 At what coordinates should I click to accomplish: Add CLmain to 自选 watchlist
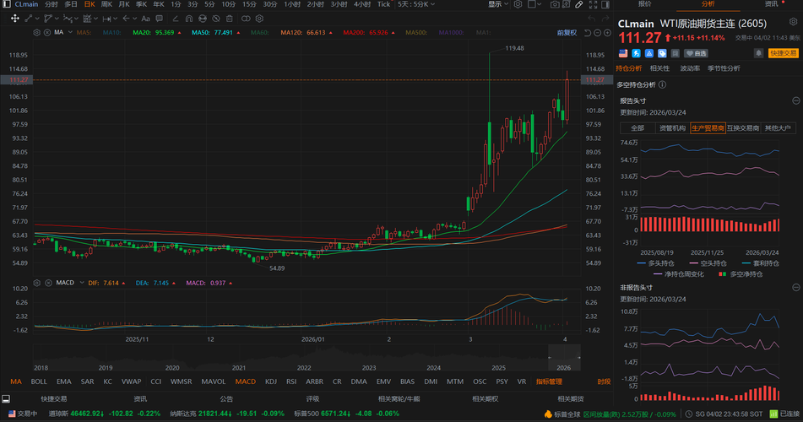[696, 53]
